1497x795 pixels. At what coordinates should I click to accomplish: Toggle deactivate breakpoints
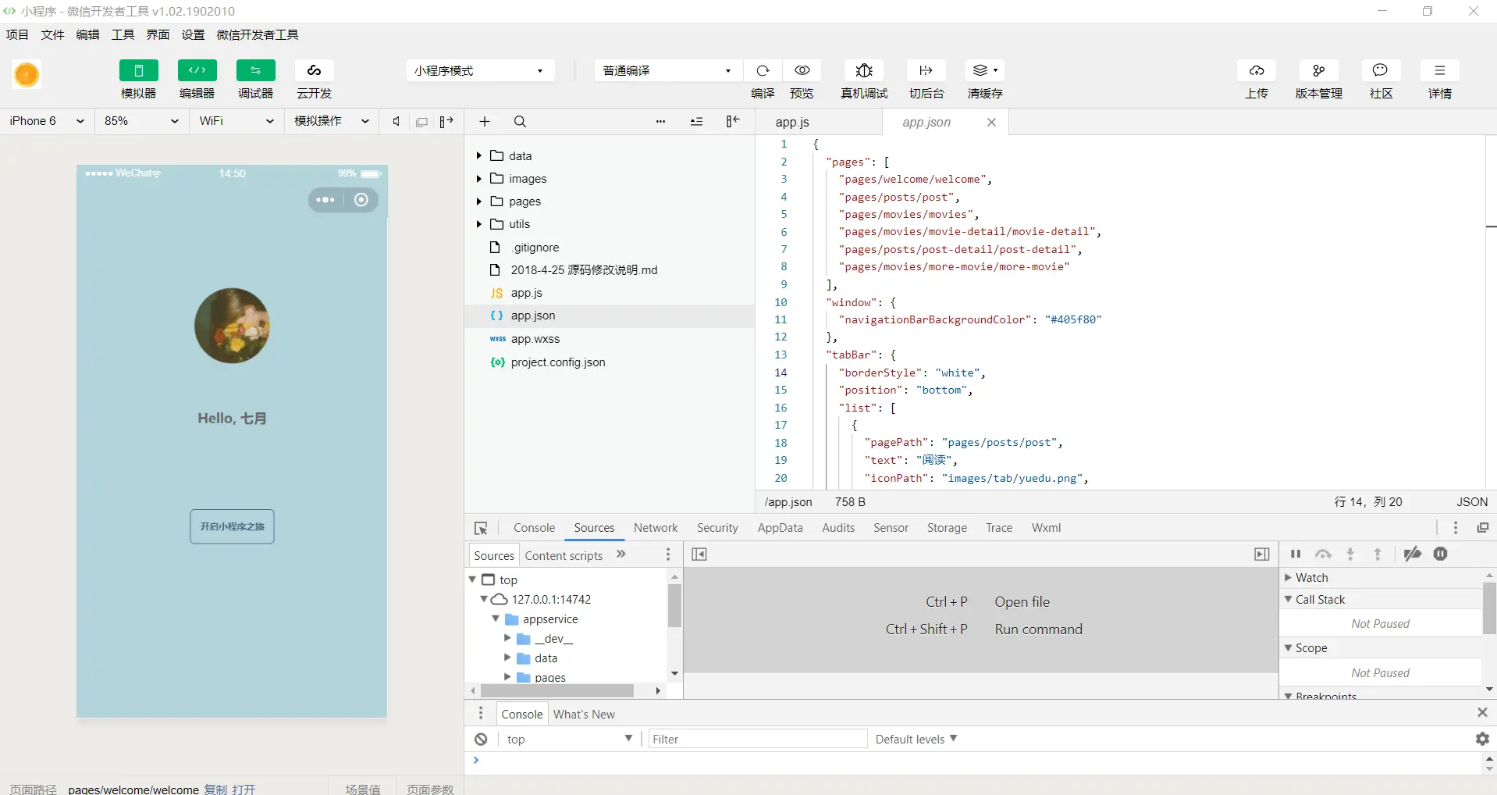1413,554
